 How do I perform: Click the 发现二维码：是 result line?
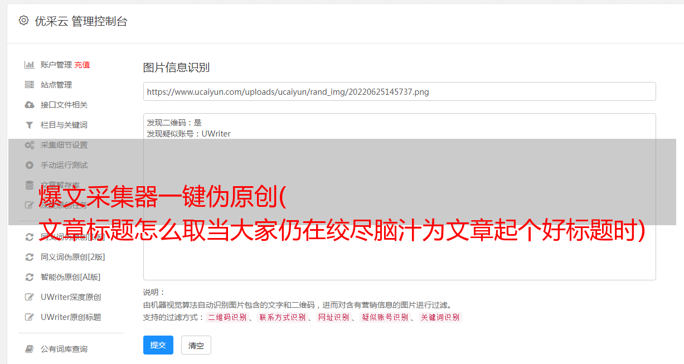click(174, 123)
